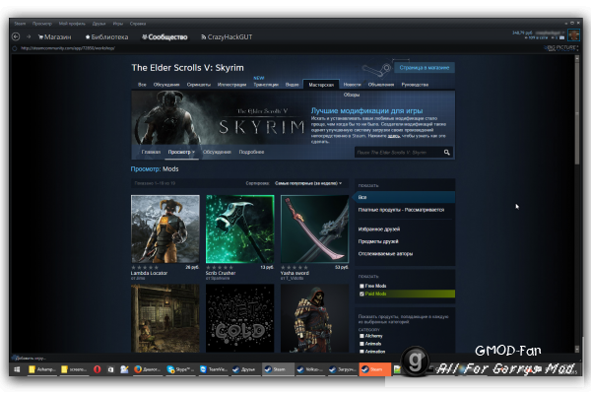Uncheck the Paid Mods checkbox
Screen dimensions: 591x394
[361, 294]
